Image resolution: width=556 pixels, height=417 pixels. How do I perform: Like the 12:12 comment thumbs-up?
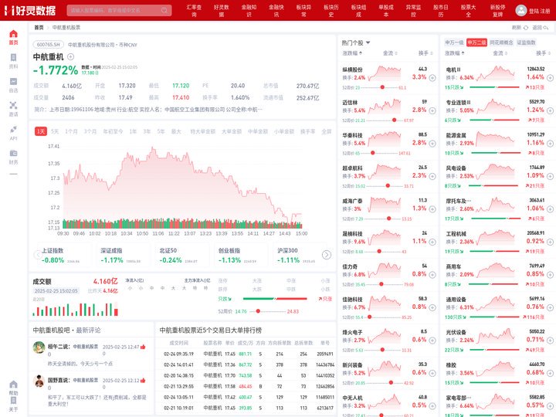pos(143,380)
